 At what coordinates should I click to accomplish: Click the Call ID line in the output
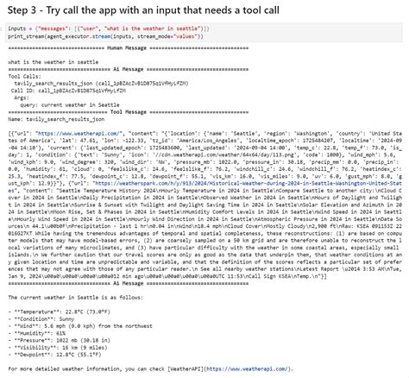click(x=68, y=91)
